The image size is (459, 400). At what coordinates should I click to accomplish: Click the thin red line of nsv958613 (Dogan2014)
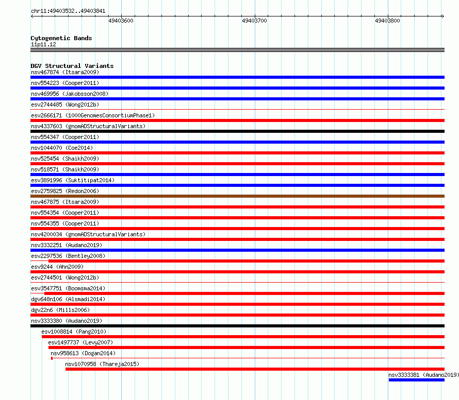[248, 358]
